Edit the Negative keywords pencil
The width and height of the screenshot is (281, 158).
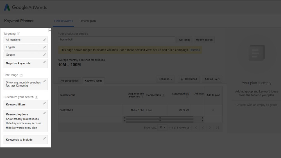[x=44, y=62]
